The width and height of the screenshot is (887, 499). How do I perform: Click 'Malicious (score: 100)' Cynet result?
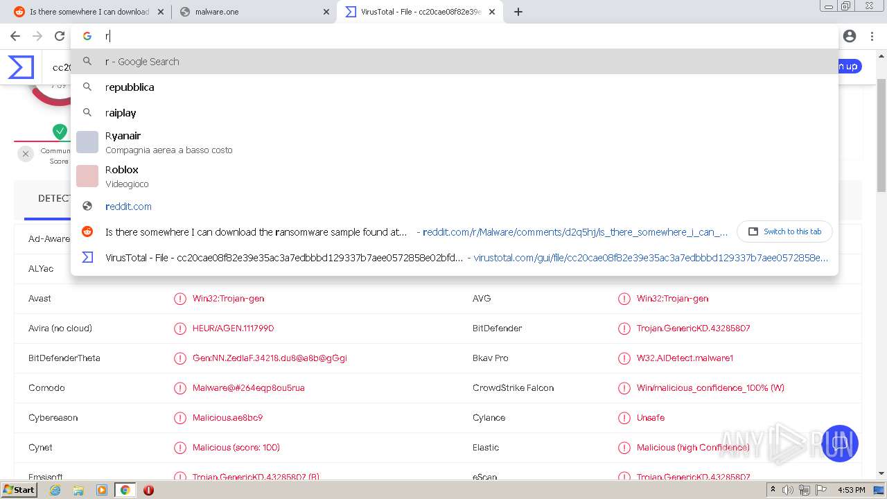[236, 448]
